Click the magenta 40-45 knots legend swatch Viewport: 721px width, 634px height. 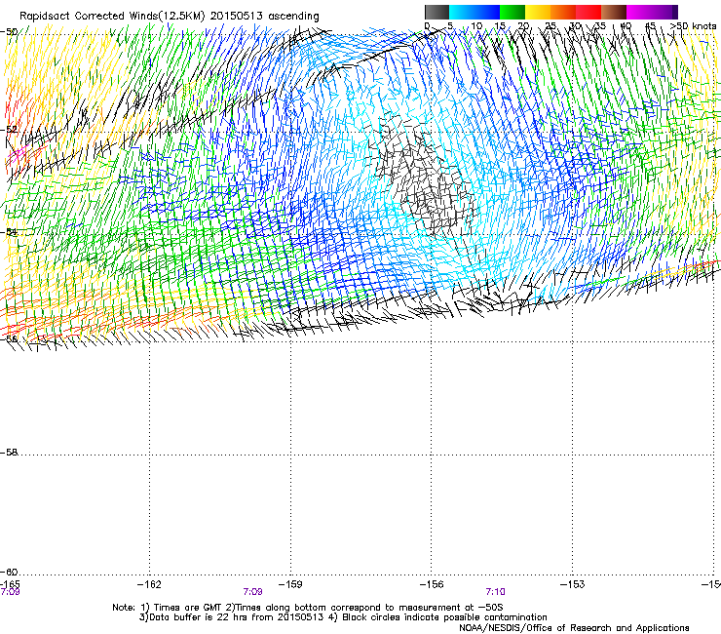pos(639,13)
